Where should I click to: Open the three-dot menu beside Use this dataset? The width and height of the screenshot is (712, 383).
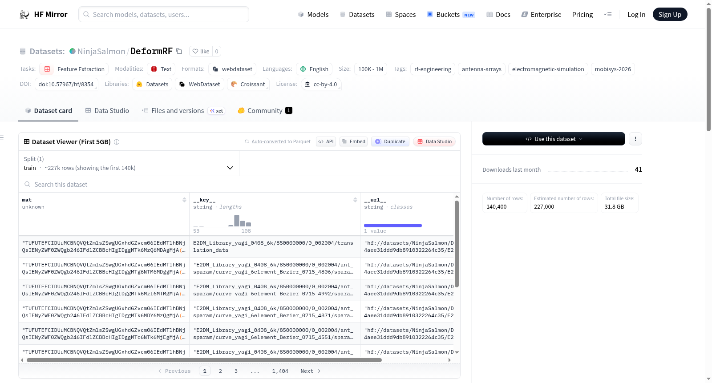click(635, 139)
